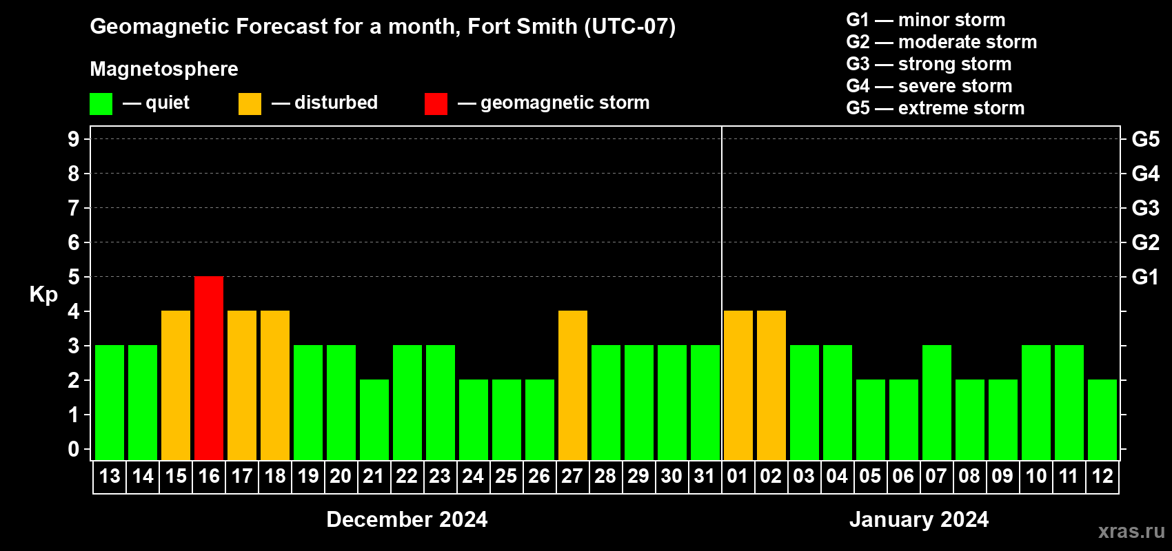Click the green bar for January 12
Viewport: 1172px width, 551px height.
click(1102, 419)
